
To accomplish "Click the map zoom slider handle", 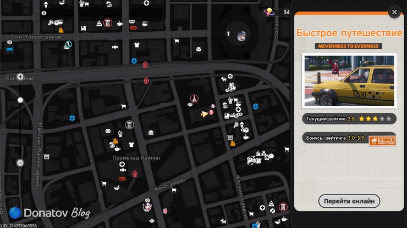I will (x=20, y=100).
